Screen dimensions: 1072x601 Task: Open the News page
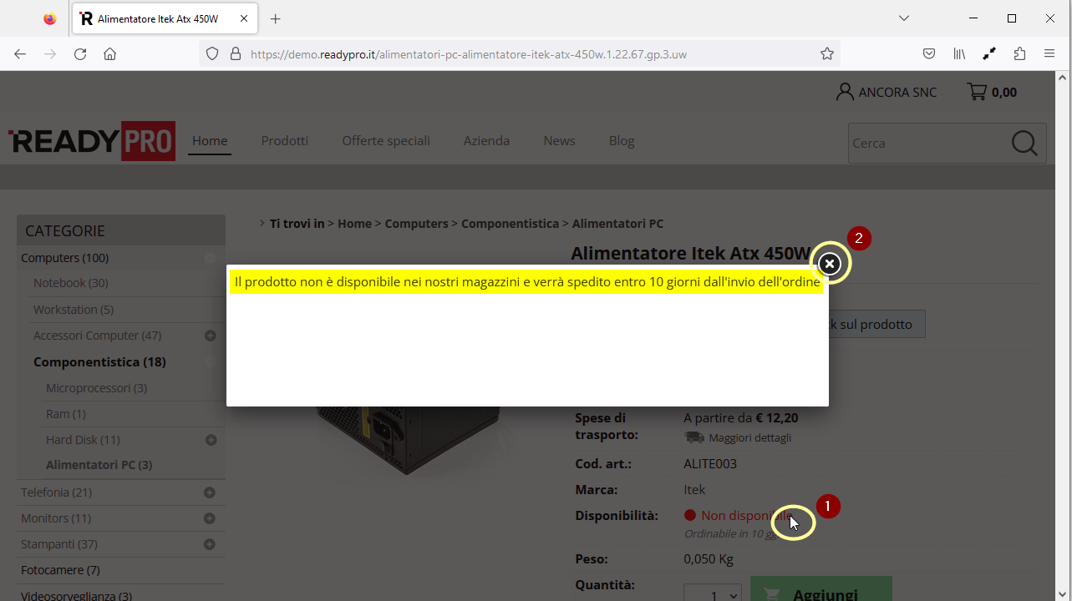(559, 141)
